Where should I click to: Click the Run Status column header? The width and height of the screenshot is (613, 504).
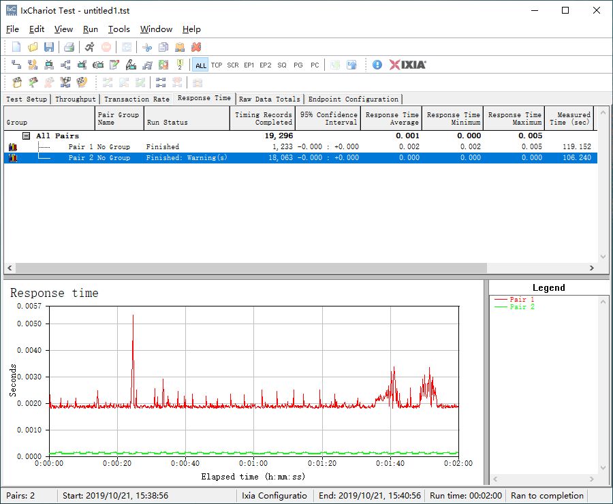(x=187, y=119)
